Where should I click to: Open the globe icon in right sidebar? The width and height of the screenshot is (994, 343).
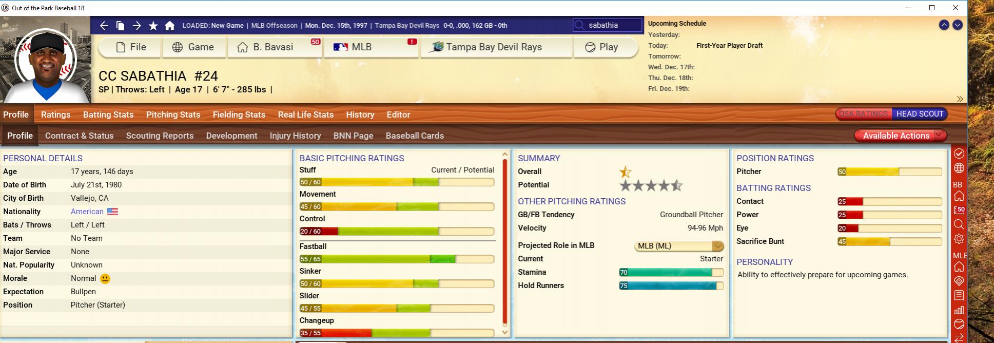tap(959, 168)
